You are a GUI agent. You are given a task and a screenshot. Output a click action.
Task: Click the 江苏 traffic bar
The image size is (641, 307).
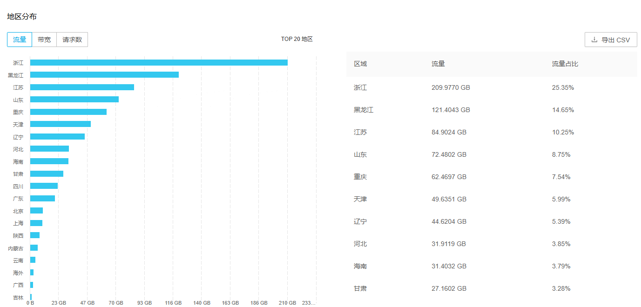[82, 87]
